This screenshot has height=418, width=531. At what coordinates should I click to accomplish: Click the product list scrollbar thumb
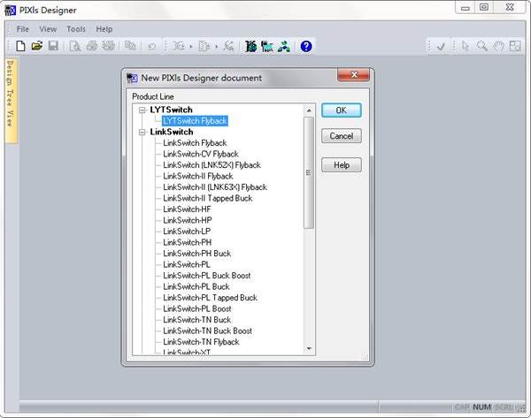pyautogui.click(x=309, y=173)
